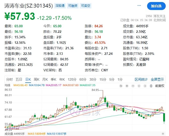This screenshot has width=169, height=136.
Task: Click the 成交量 44995手 volume label below chart
Action: click(x=15, y=134)
